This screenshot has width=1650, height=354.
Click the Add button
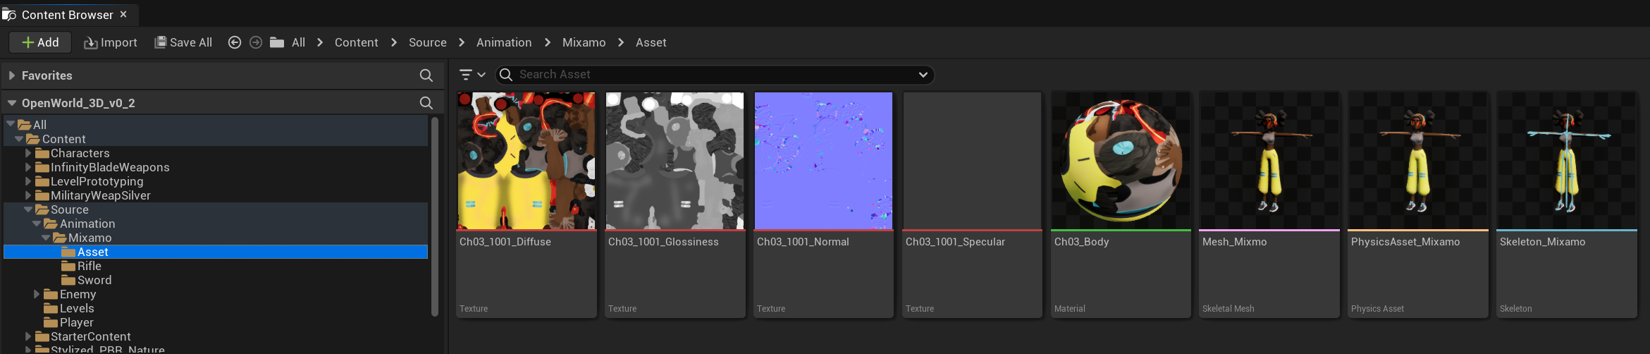[40, 42]
